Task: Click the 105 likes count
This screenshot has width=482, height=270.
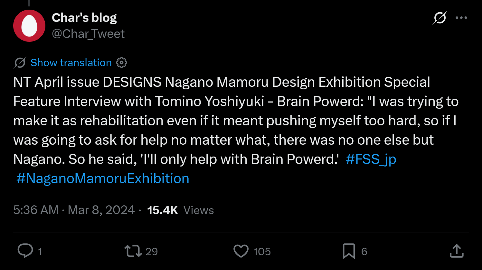Action: click(262, 251)
